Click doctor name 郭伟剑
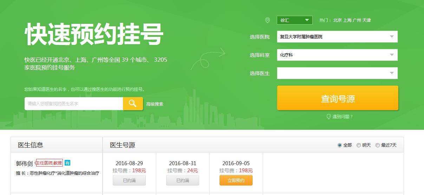The image size is (424, 195). coord(24,163)
